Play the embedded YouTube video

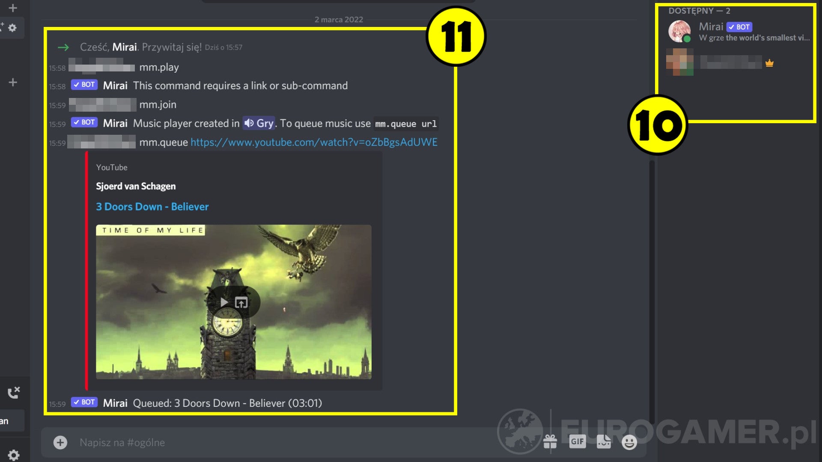click(224, 302)
